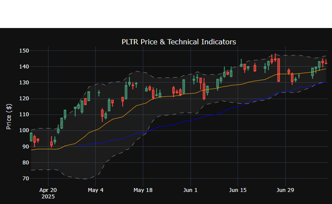Click the 90 y-axis tick label
Screen dimensions: 332x204
(25, 146)
